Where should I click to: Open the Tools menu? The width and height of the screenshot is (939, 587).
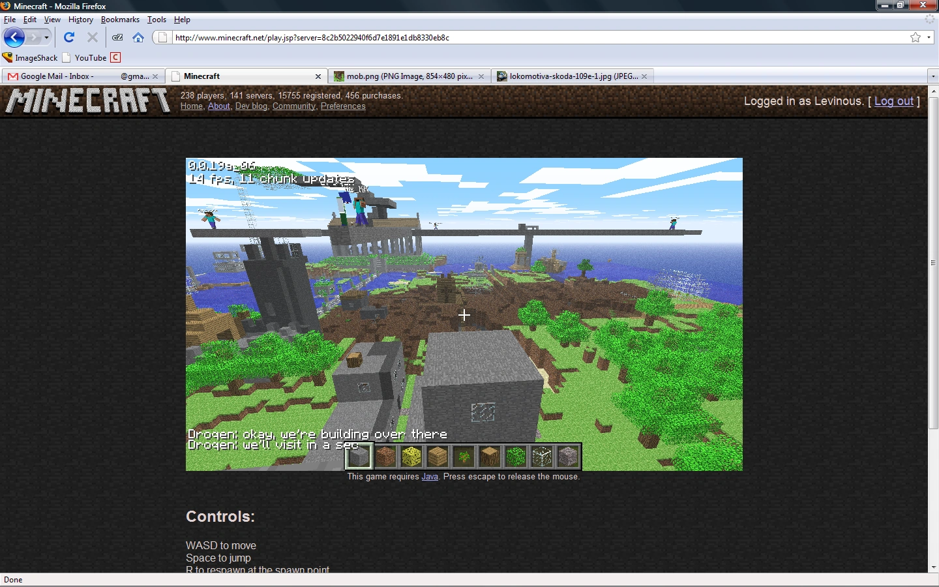click(x=156, y=20)
